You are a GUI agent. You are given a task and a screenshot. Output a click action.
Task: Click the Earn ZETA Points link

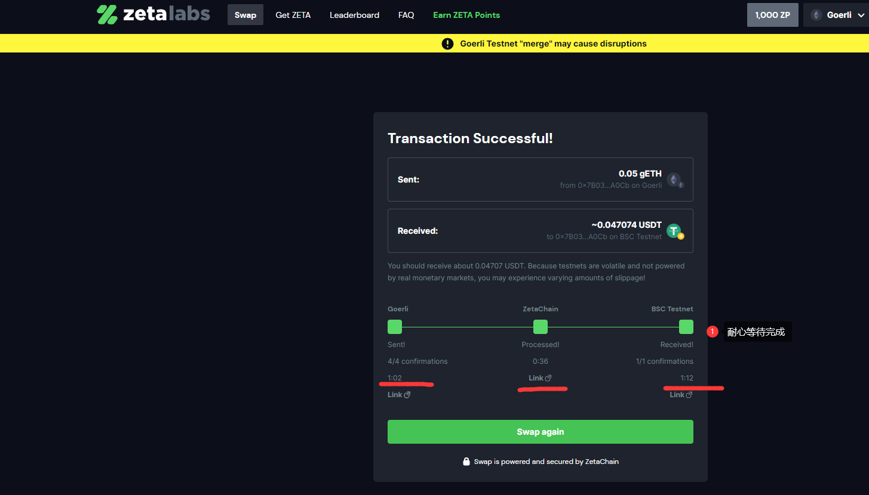coord(466,15)
